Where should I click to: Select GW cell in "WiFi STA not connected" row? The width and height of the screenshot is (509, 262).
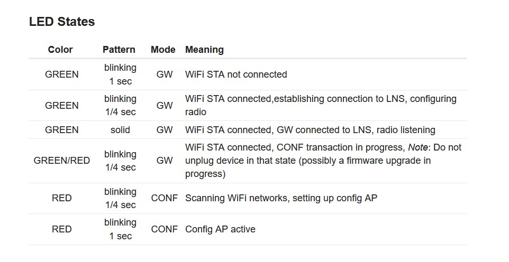165,74
